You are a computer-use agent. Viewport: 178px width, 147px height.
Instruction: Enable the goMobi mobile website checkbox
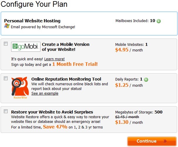click(x=6, y=44)
